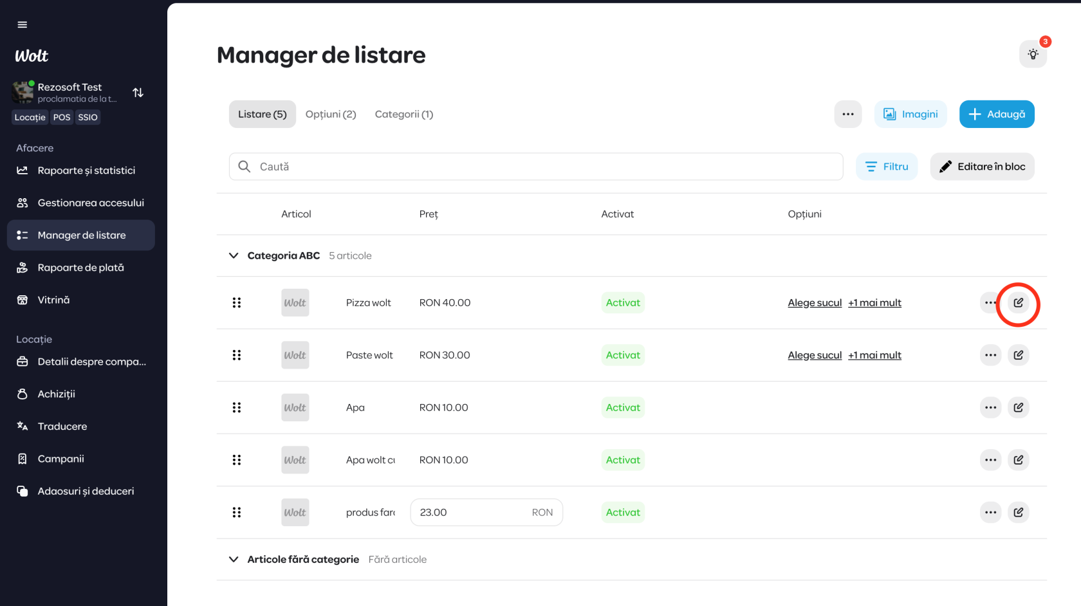This screenshot has width=1081, height=606.
Task: Edit the Apa wolt cu item
Action: pos(1019,460)
